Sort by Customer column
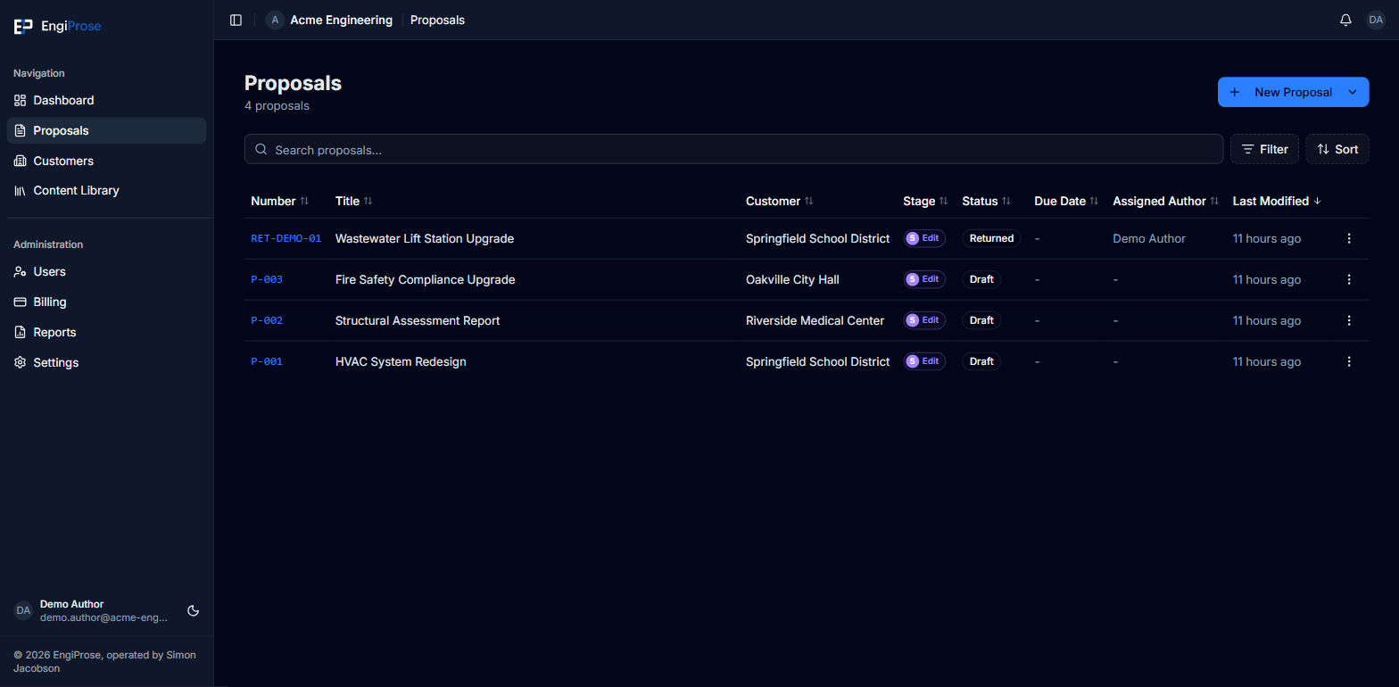 pyautogui.click(x=780, y=201)
